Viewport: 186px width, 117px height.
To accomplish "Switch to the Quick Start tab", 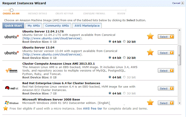I will click(x=13, y=25).
